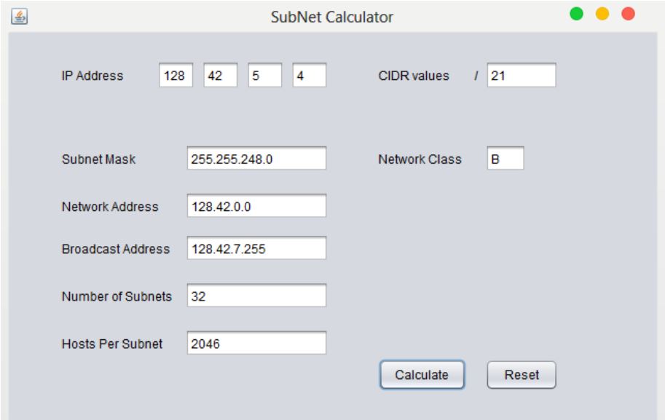Screen dimensions: 665x420
Task: Click the Network Class field showing B
Action: 505,158
